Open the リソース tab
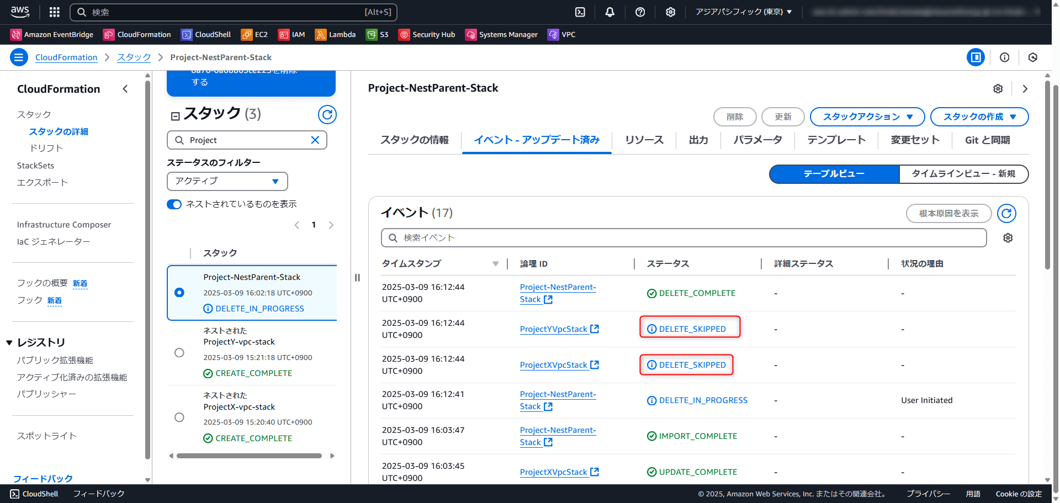This screenshot has width=1060, height=503. click(x=644, y=140)
